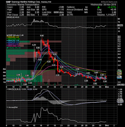Click the SHIP ticker symbol in header
The height and width of the screenshot is (127, 125).
click(8, 2)
